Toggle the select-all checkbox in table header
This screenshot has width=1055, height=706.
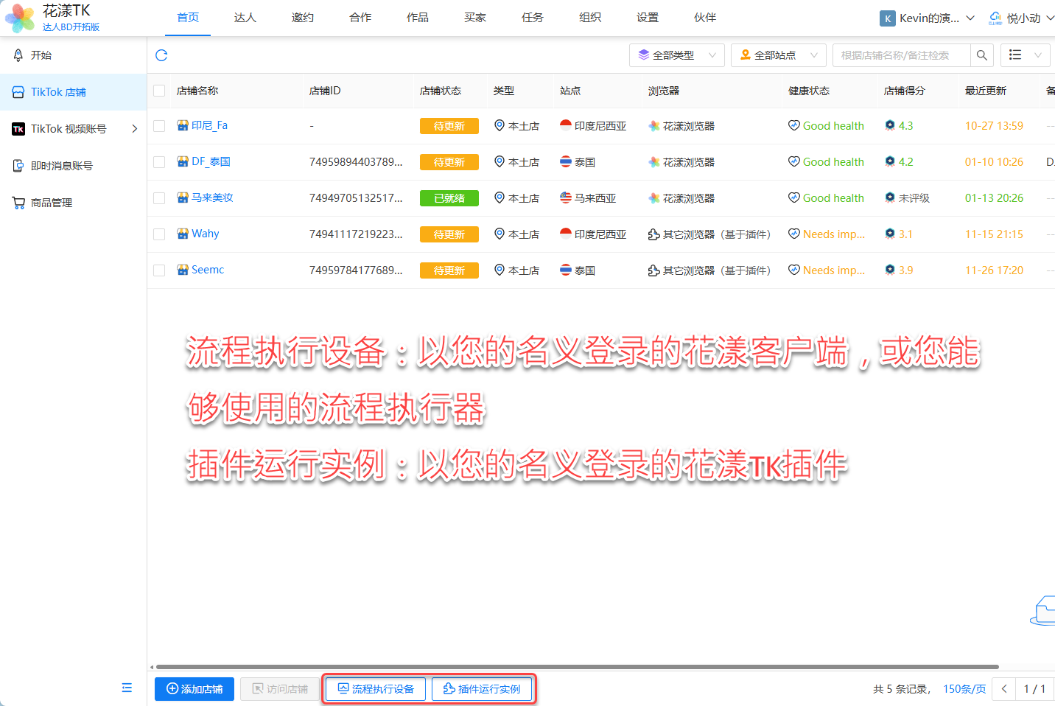pyautogui.click(x=159, y=91)
